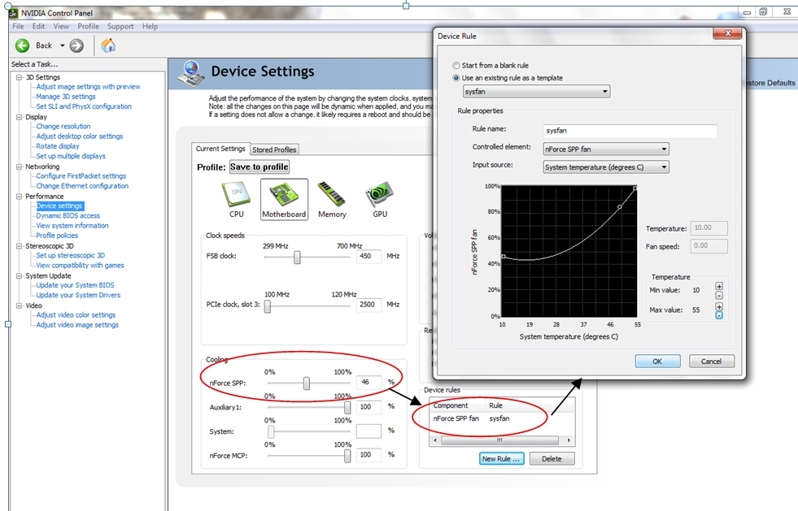The image size is (798, 511).
Task: Click the Auxiliary1 cooling slider handle
Action: coord(347,407)
